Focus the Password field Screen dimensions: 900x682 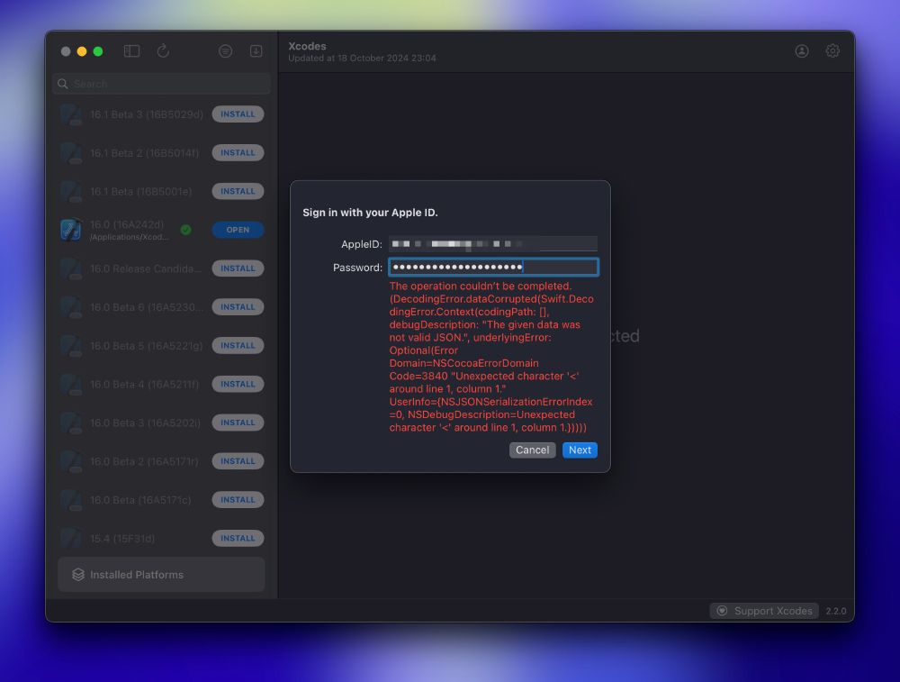click(493, 268)
